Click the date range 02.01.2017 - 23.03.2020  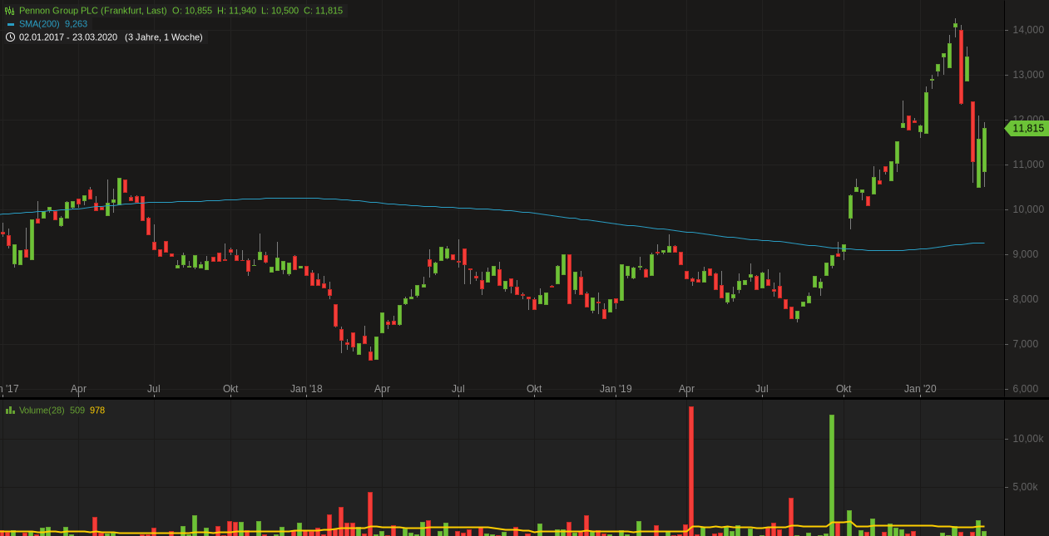point(68,37)
